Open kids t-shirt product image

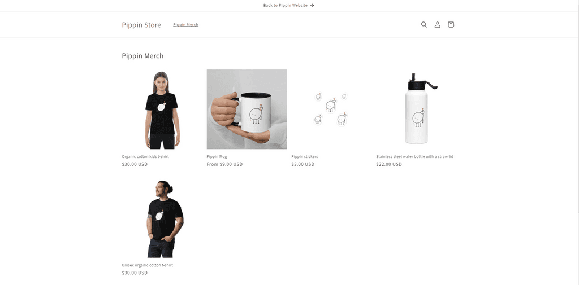[162, 109]
